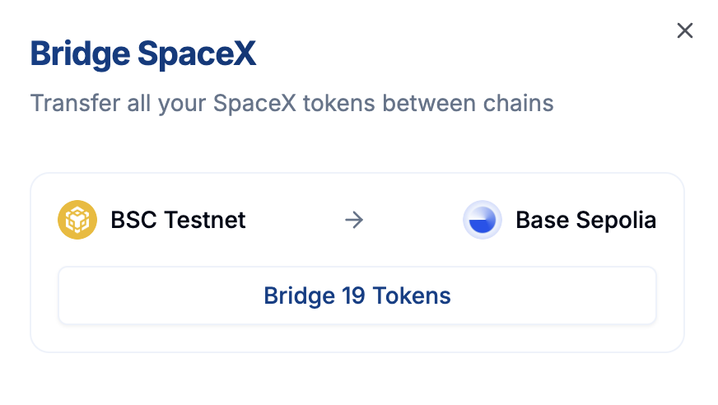Image resolution: width=718 pixels, height=405 pixels.
Task: Click the word "Testnet" in source chain
Action: 205,220
